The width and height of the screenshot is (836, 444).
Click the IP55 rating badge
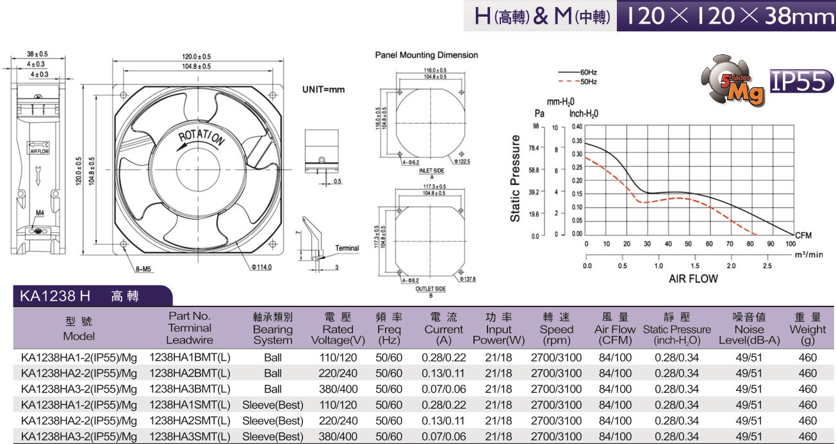801,81
